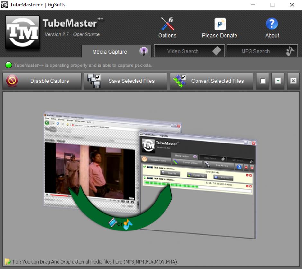302x269 pixels.
Task: Click the deselect green minus button
Action: (x=278, y=81)
